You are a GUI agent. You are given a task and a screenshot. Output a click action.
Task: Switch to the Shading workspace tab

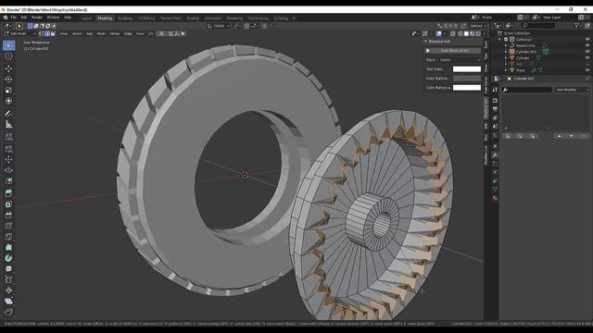pos(193,18)
